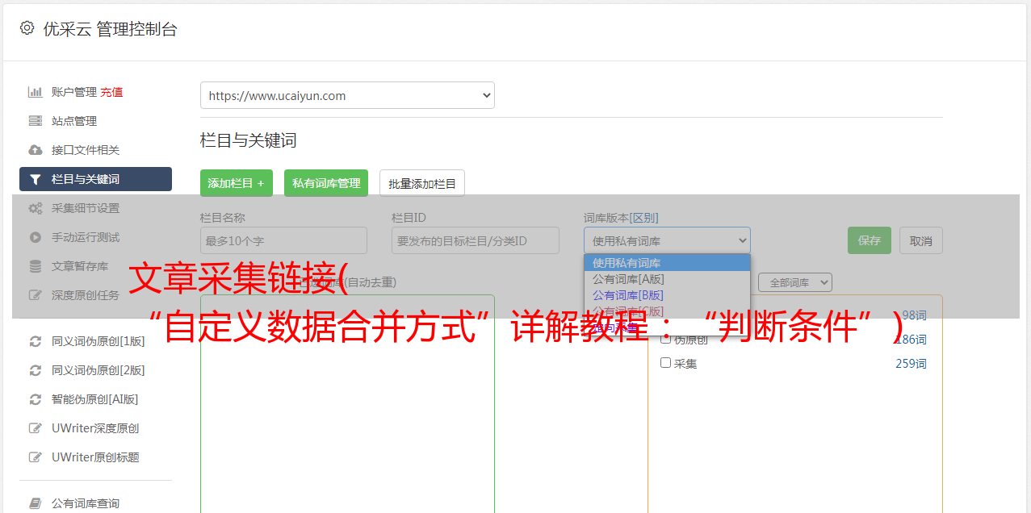Click the gears icon for 采集细节设置
1031x513 pixels.
[x=36, y=208]
